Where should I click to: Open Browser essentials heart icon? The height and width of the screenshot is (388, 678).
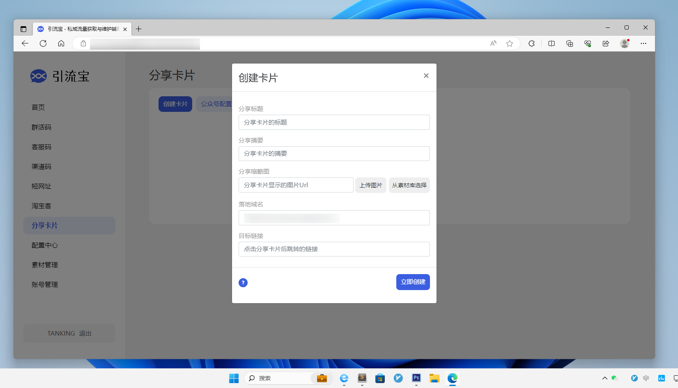(x=587, y=43)
